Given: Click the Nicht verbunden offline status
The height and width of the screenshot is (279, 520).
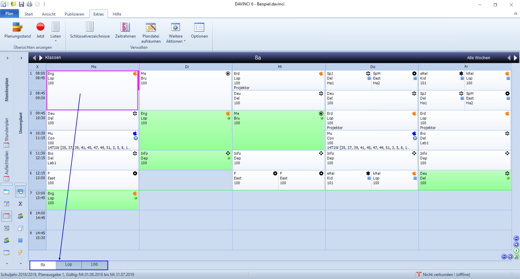Looking at the screenshot, I should coord(443,275).
